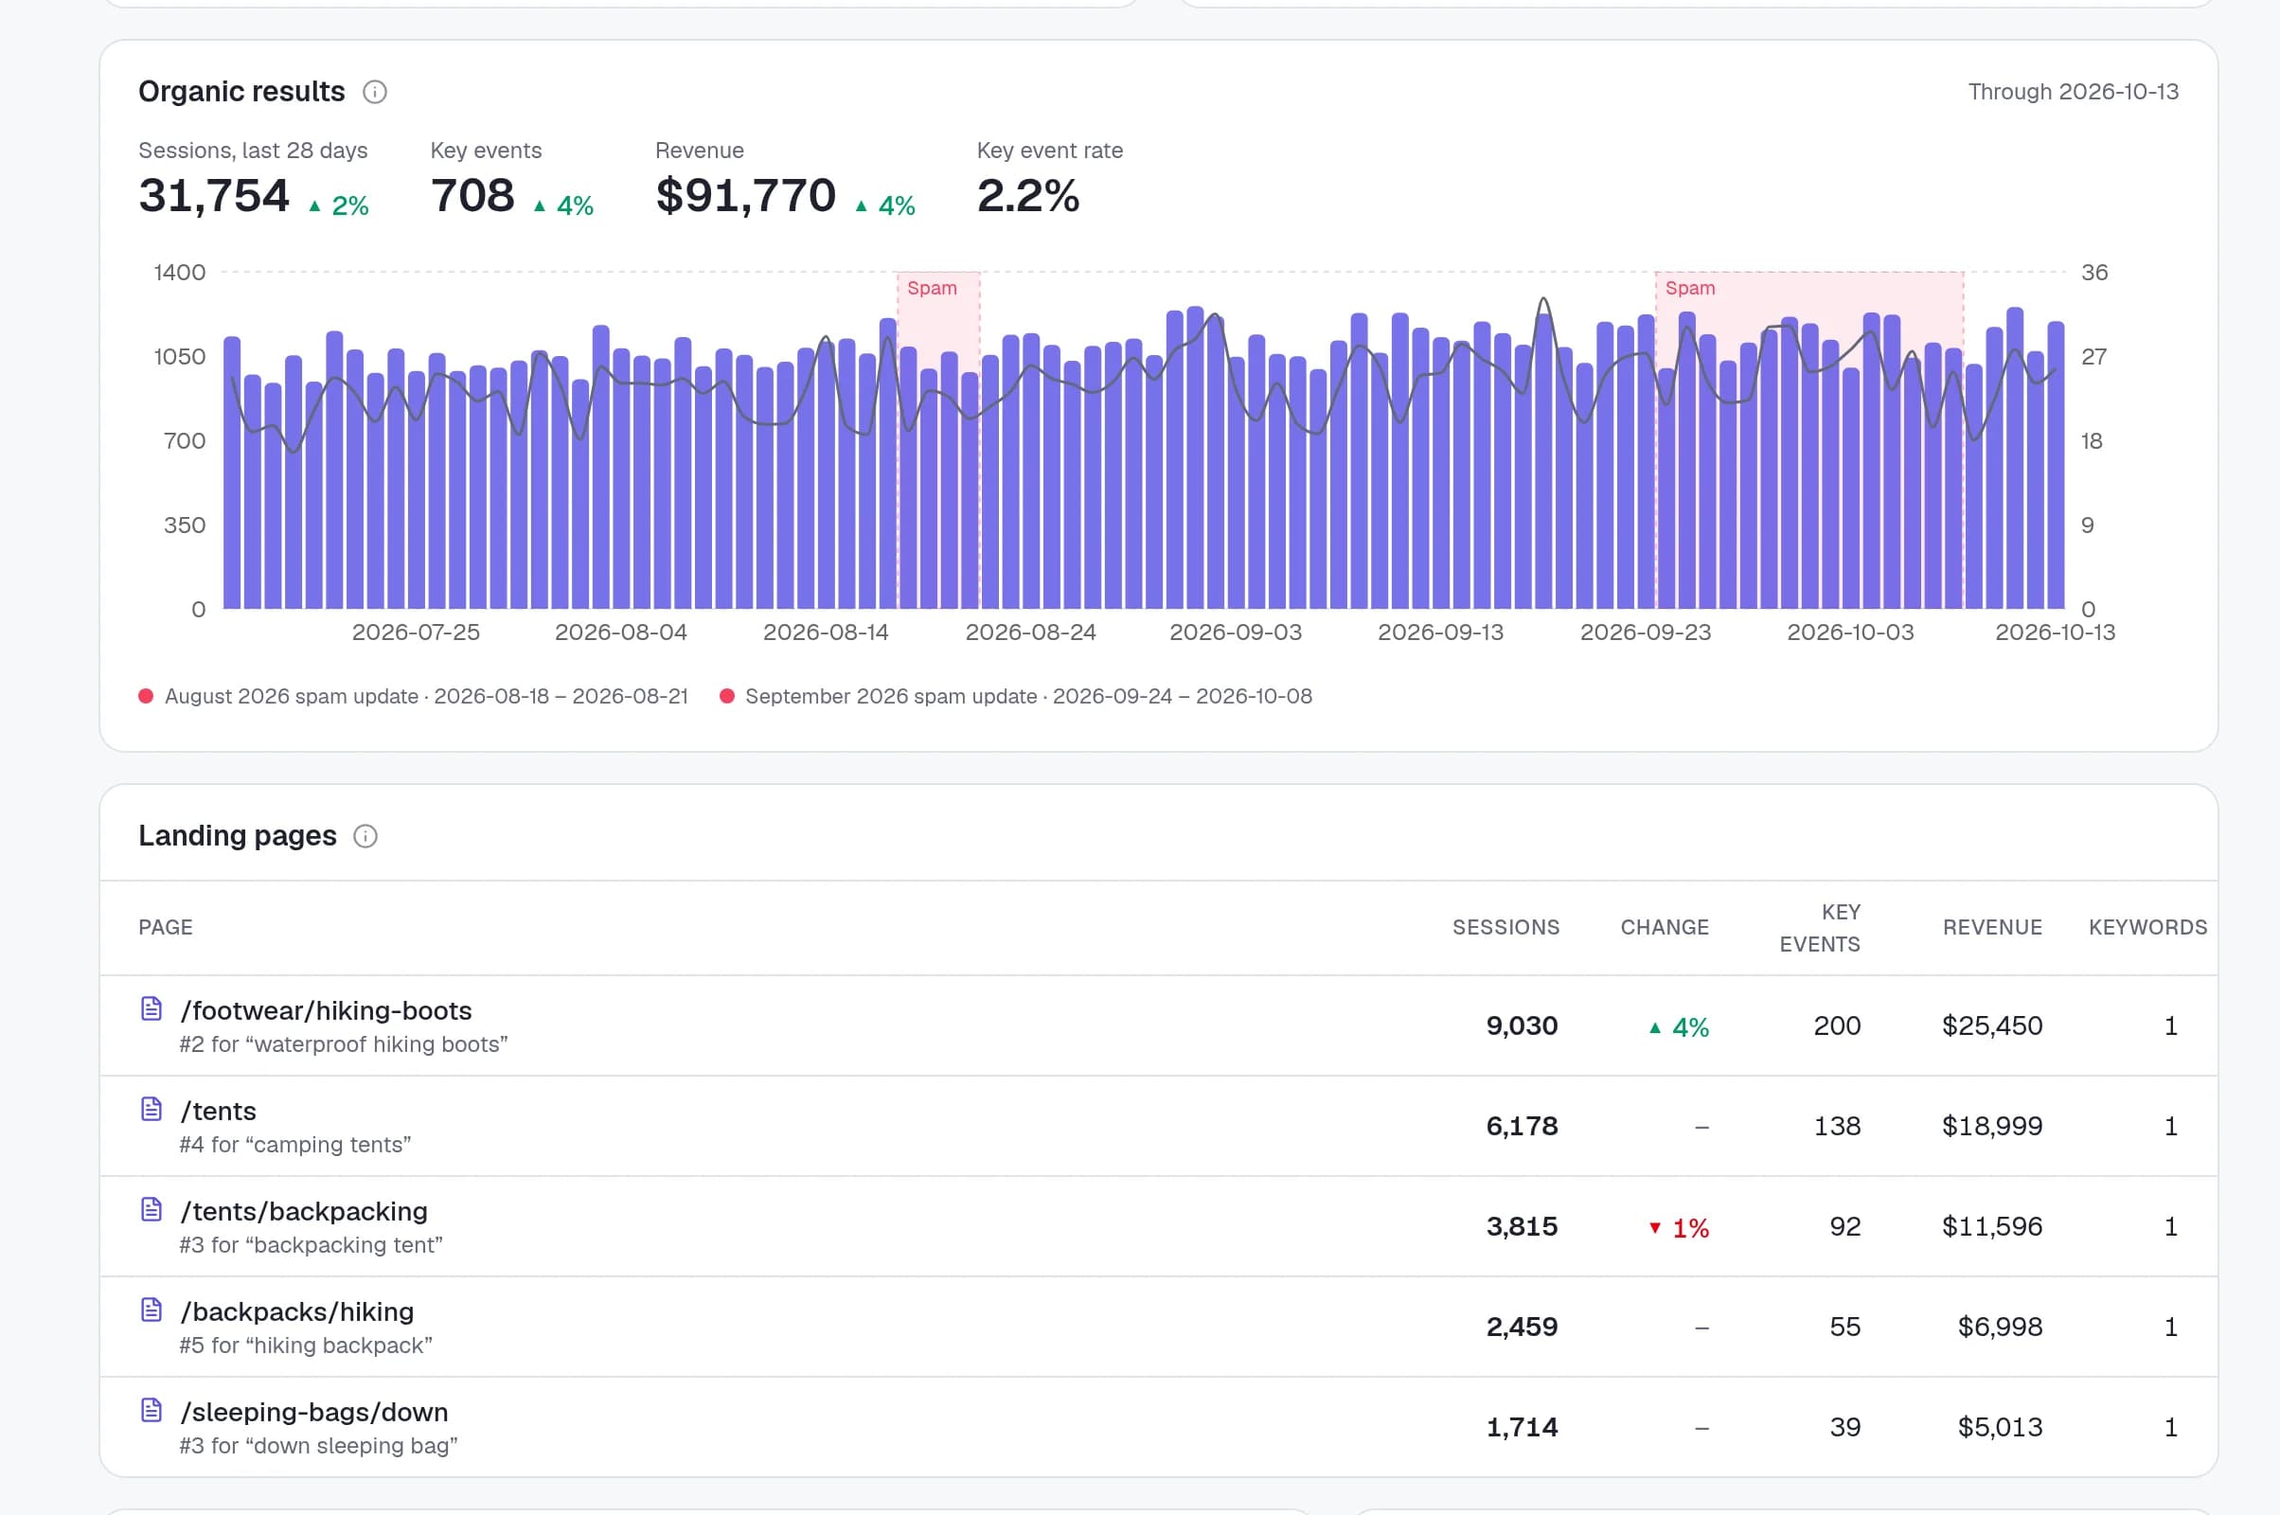Viewport: 2280px width, 1515px height.
Task: Click the 2.2% key event rate value
Action: [x=1028, y=196]
